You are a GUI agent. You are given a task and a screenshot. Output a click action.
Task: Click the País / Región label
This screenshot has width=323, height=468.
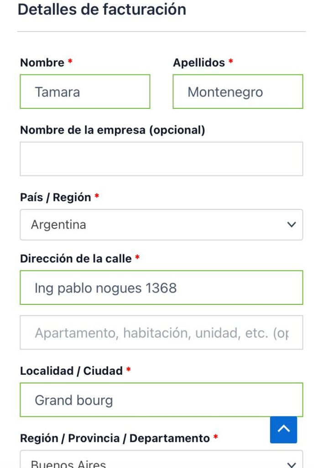click(x=55, y=197)
